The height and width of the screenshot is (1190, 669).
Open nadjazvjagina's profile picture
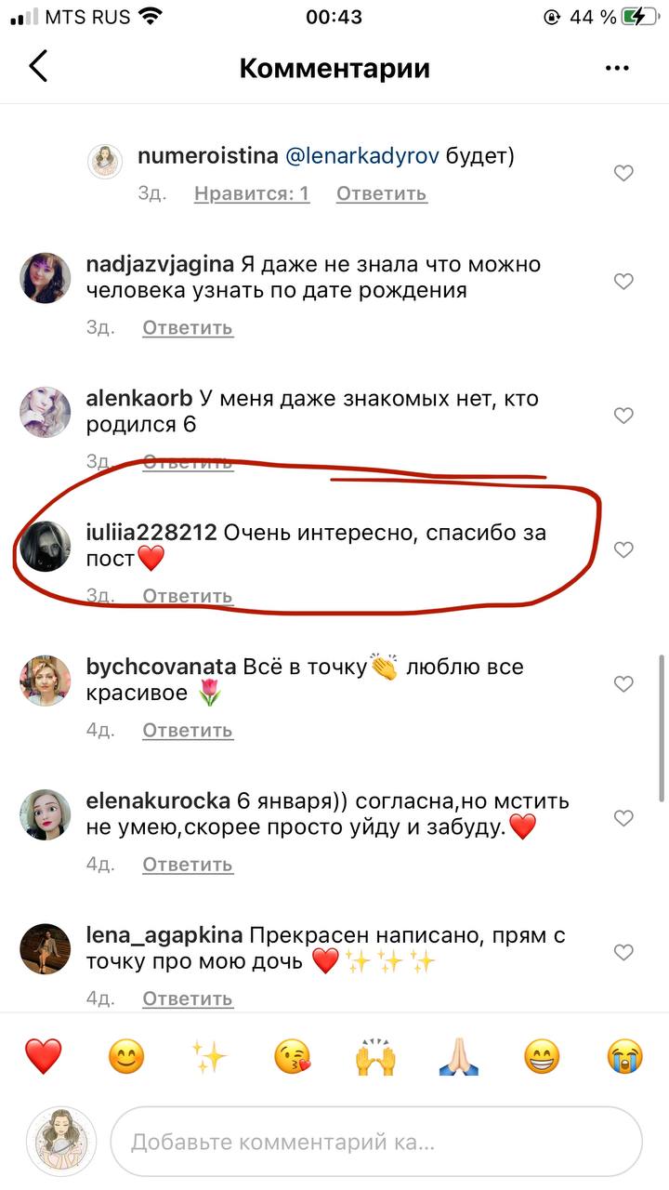coord(46,278)
